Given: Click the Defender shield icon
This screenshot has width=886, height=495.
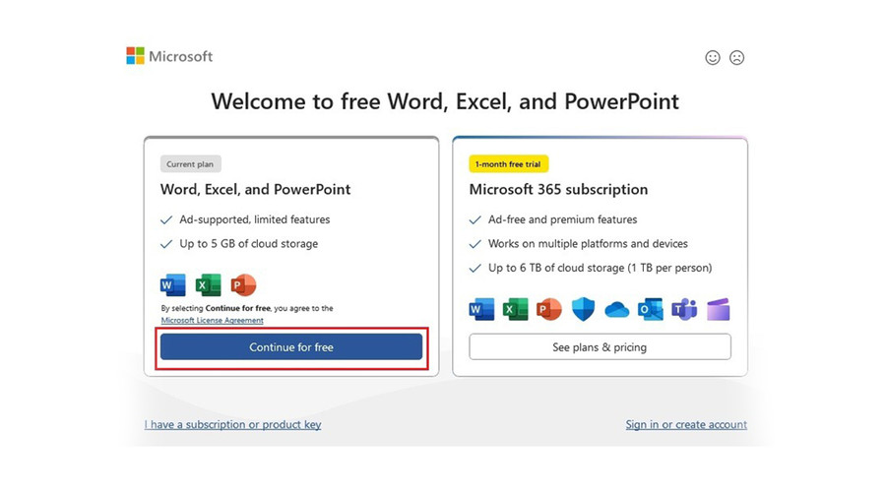Looking at the screenshot, I should (x=583, y=309).
